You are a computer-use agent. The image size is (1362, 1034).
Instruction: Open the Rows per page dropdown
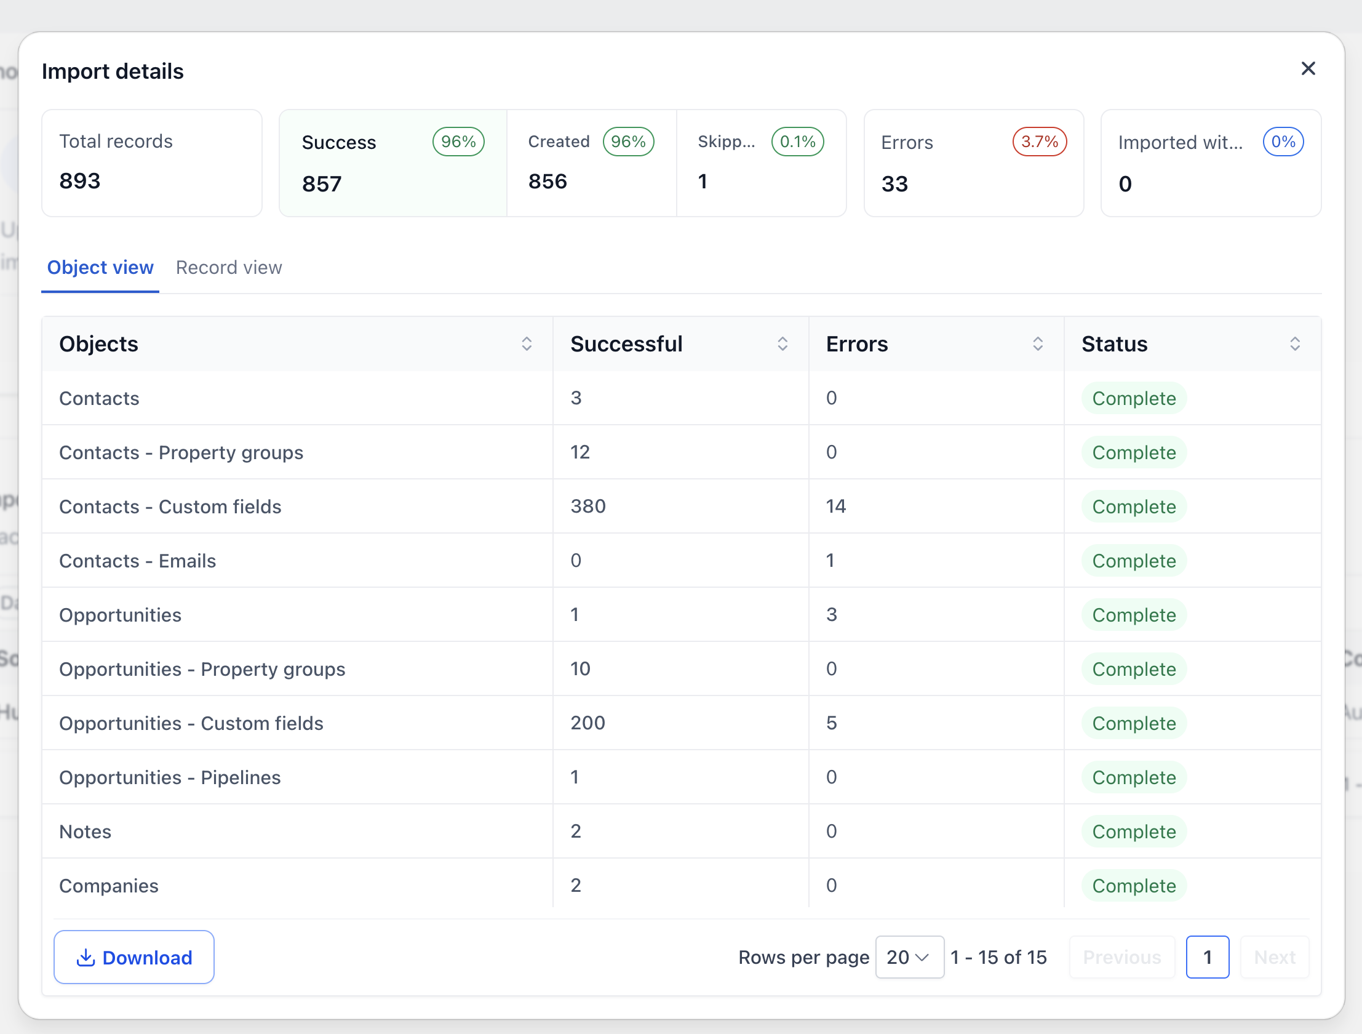pos(909,957)
